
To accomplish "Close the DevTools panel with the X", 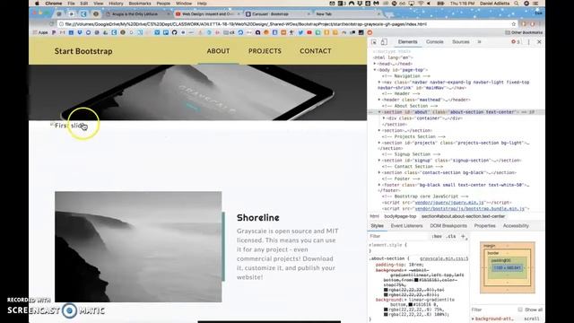I will pos(539,42).
